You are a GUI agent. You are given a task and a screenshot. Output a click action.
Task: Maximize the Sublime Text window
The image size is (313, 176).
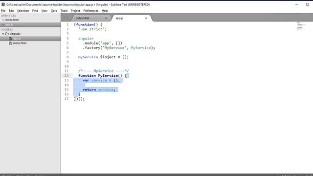[308, 4]
